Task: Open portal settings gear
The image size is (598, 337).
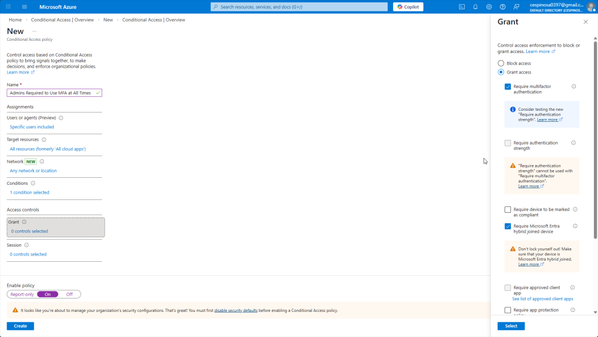Action: 489,6
